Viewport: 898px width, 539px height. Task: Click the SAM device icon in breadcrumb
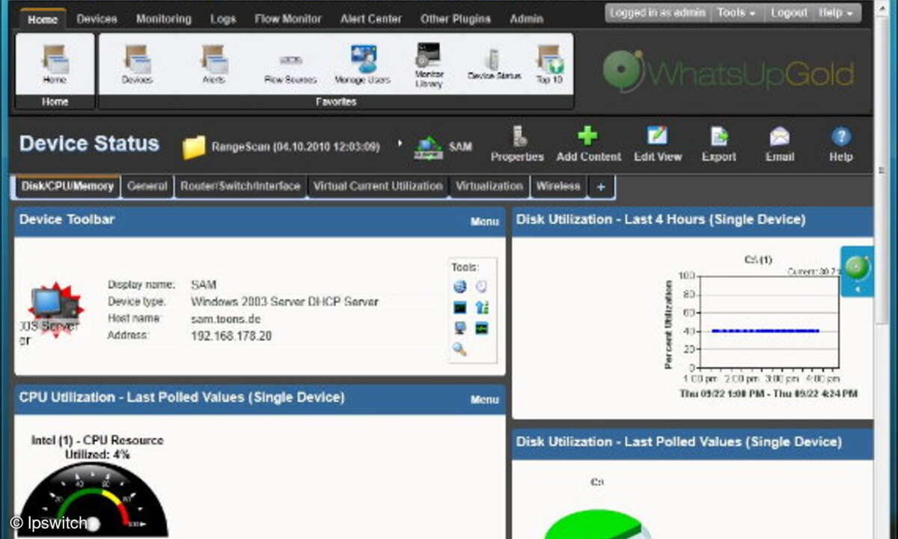point(429,147)
